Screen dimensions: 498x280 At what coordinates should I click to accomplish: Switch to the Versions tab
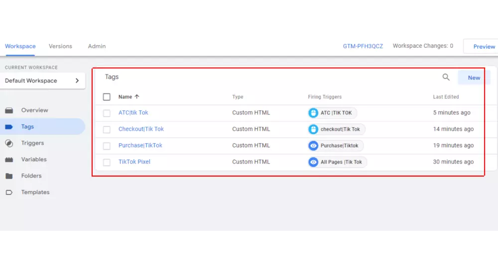tap(60, 46)
